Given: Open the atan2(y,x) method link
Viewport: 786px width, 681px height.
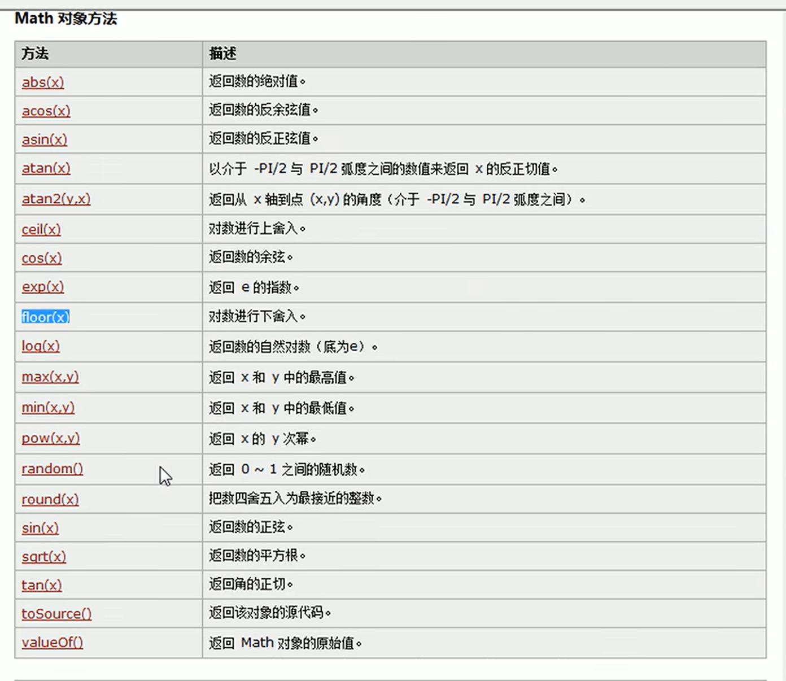Looking at the screenshot, I should 56,199.
